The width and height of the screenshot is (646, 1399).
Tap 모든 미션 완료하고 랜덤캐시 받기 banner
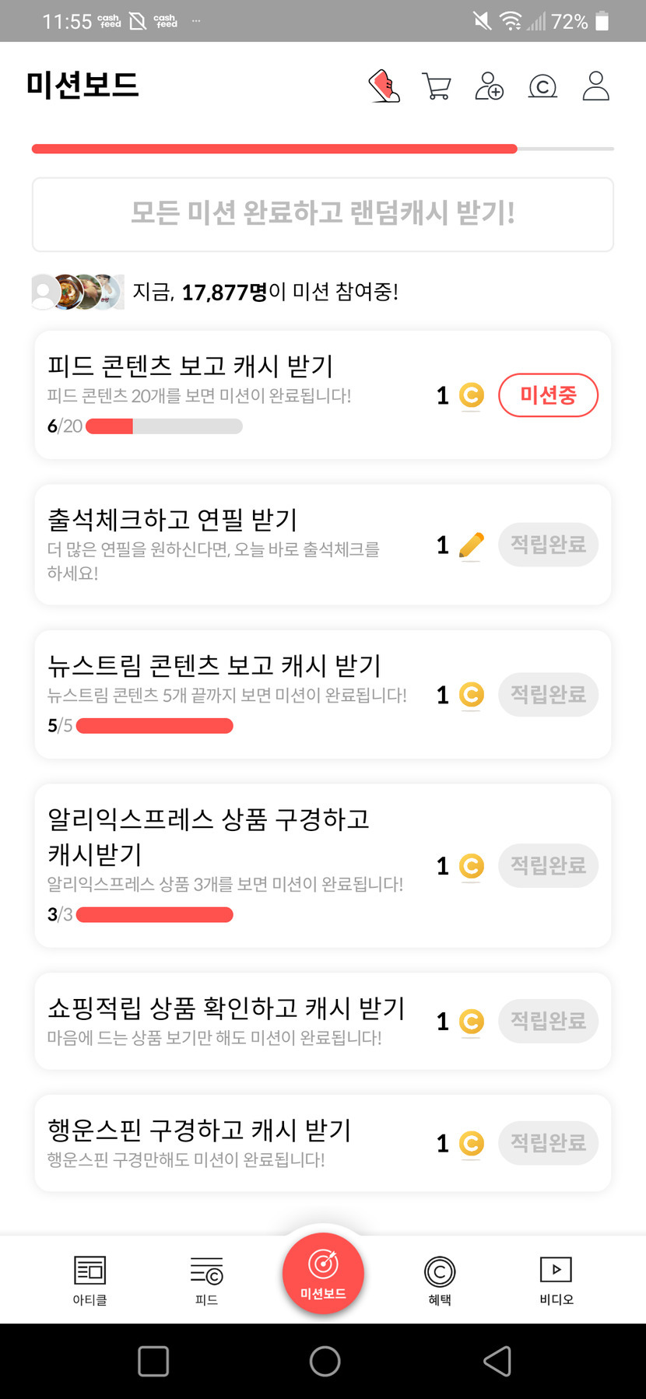(x=323, y=214)
